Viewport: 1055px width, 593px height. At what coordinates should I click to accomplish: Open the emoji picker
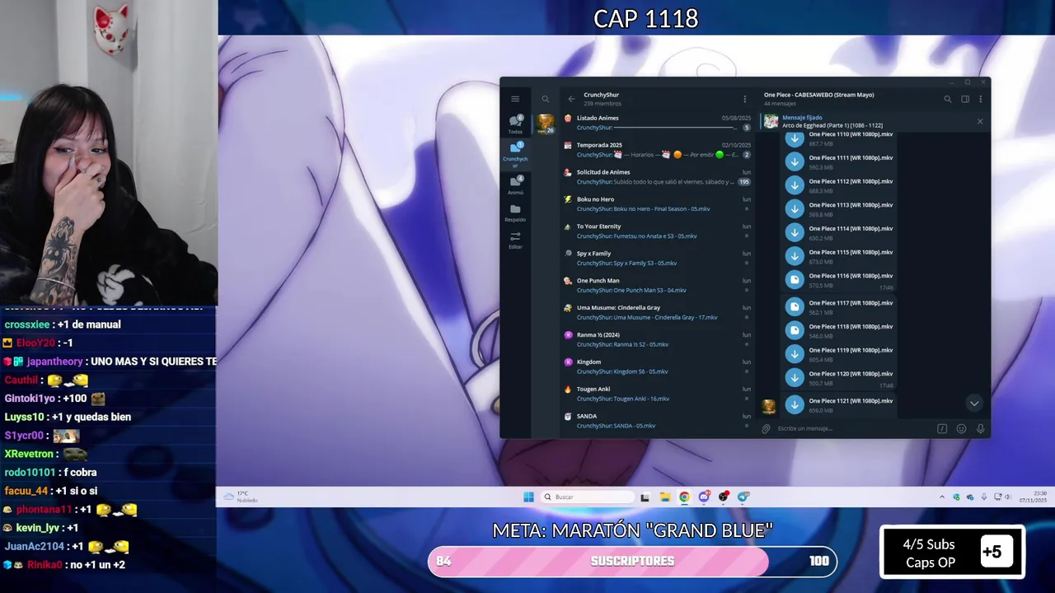(961, 428)
